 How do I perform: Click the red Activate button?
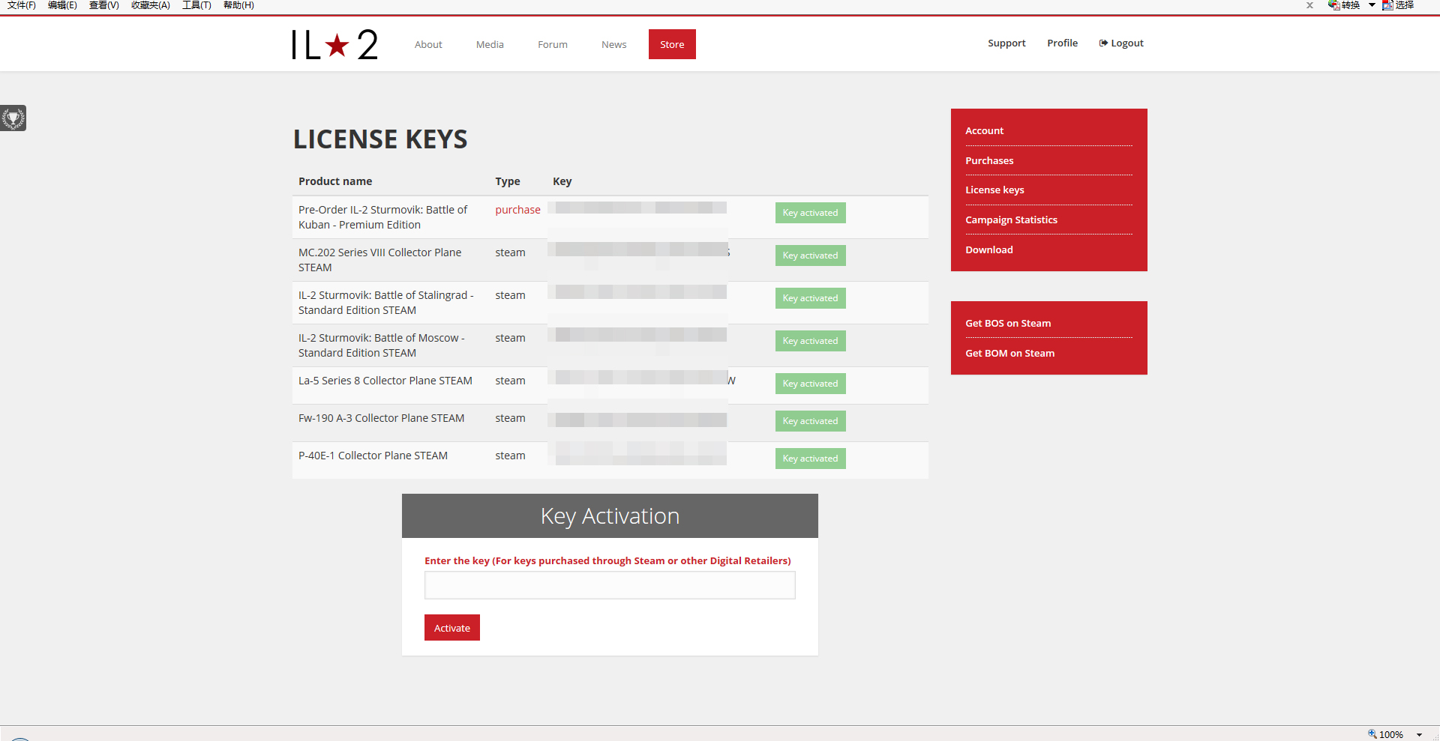[x=452, y=628]
